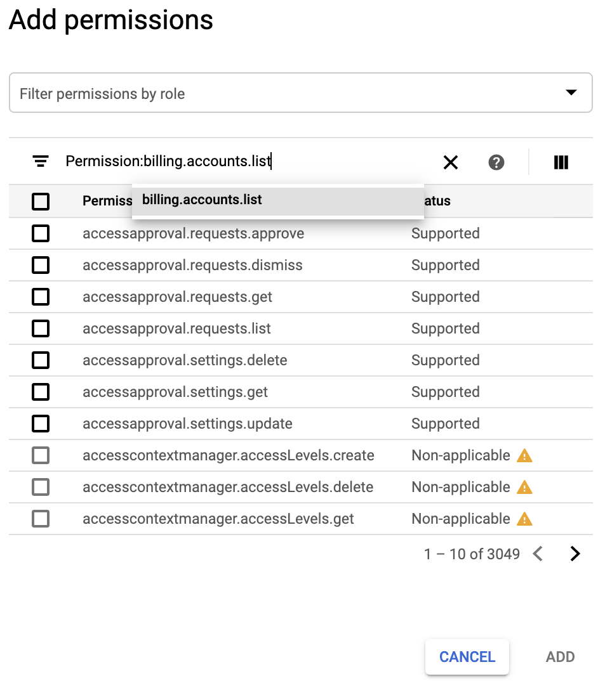The height and width of the screenshot is (681, 598).
Task: Click warning icon for accessLevels.delete
Action: point(524,488)
